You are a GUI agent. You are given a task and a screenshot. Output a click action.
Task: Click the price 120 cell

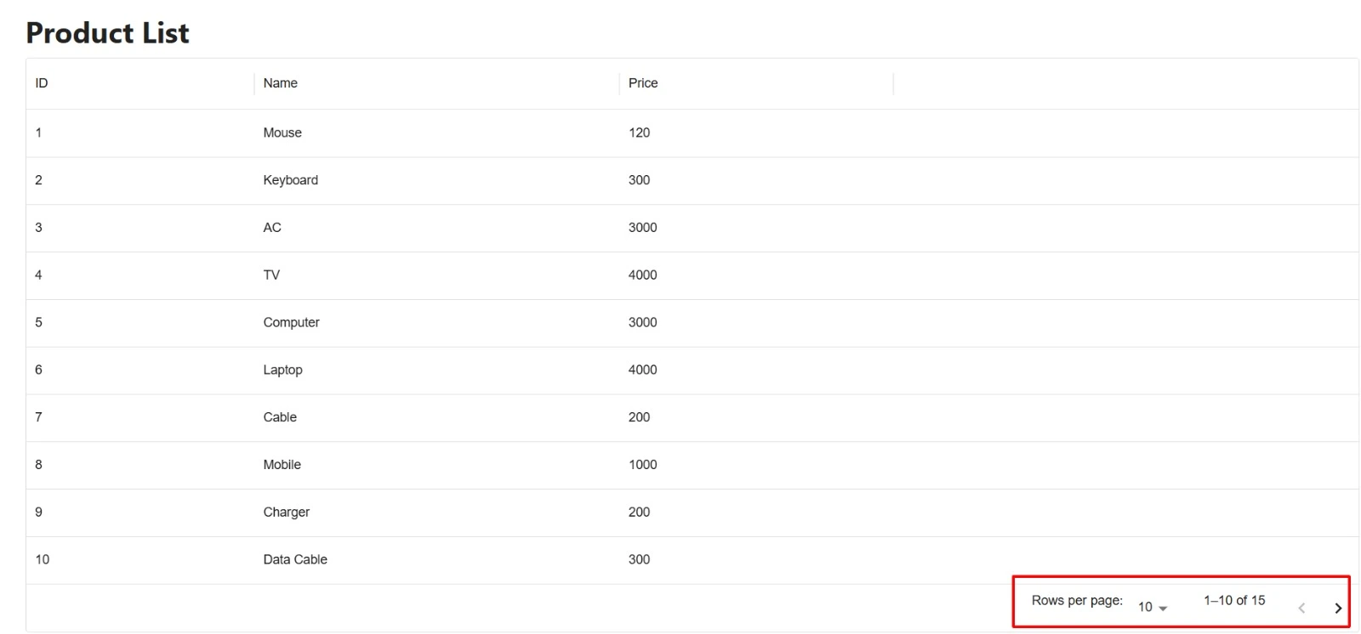pos(639,133)
